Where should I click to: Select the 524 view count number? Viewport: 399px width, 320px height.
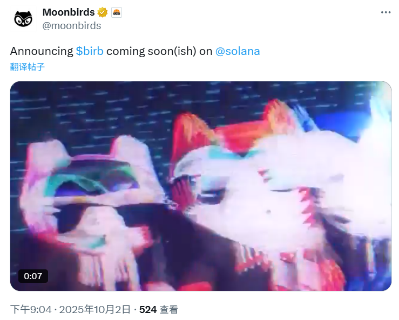pyautogui.click(x=148, y=310)
